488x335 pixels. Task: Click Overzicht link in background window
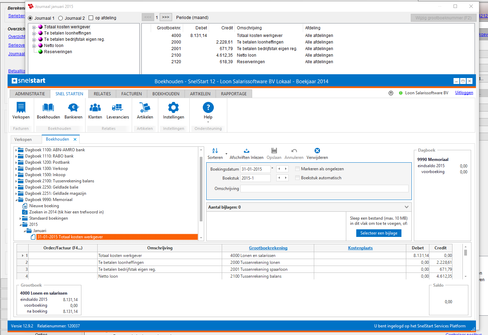(17, 37)
